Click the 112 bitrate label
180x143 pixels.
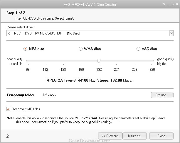[45, 70]
